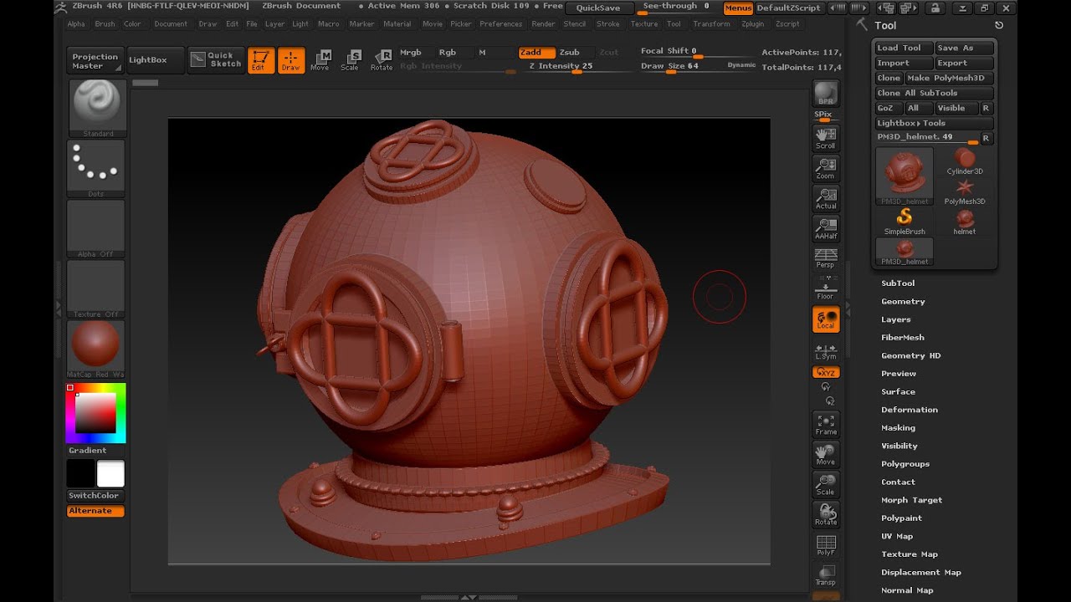1071x602 pixels.
Task: Toggle the Floor grid
Action: (826, 288)
